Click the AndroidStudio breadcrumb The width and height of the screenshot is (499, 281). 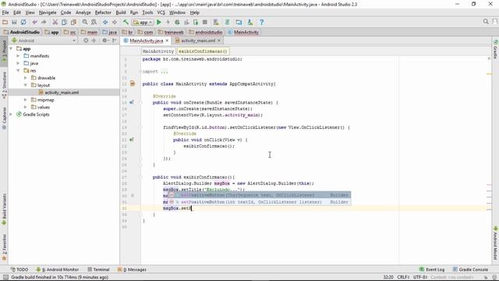22,32
